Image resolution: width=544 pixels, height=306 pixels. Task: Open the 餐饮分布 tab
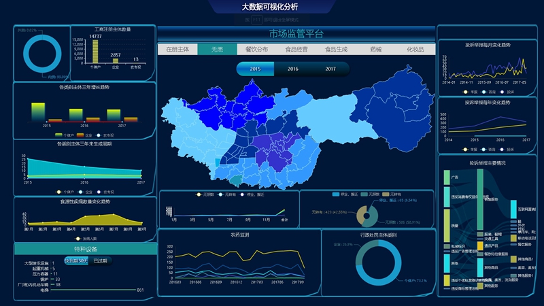point(256,50)
